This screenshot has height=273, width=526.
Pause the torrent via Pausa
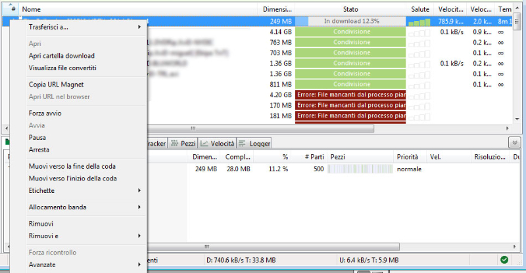(38, 137)
